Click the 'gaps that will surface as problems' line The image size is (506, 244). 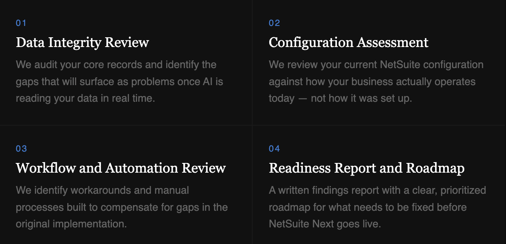[x=120, y=81]
